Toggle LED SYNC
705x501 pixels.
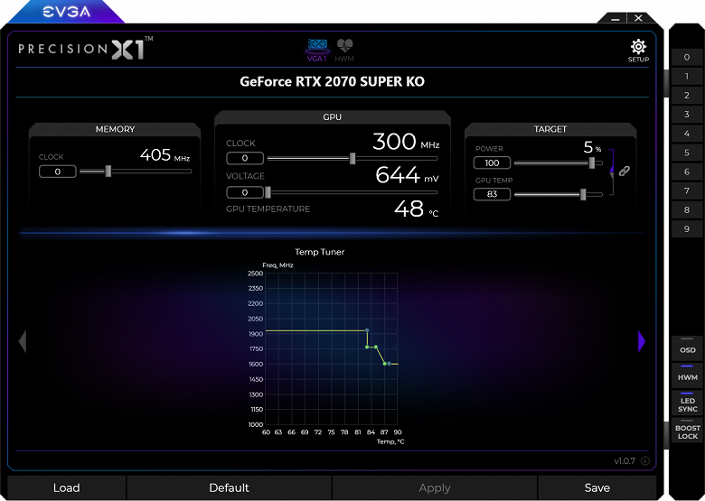(687, 403)
